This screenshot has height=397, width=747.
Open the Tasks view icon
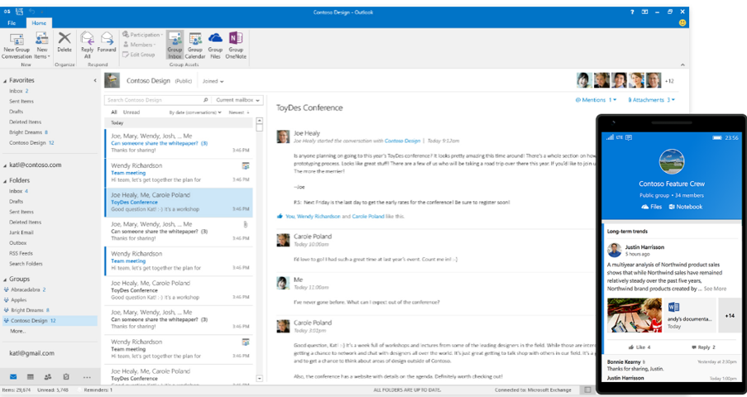68,376
